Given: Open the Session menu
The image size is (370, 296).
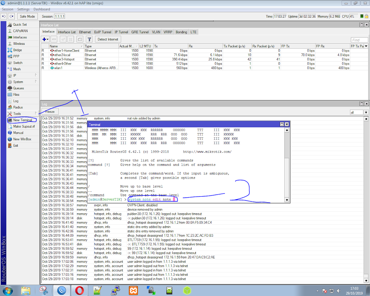Looking at the screenshot, I should [8, 9].
